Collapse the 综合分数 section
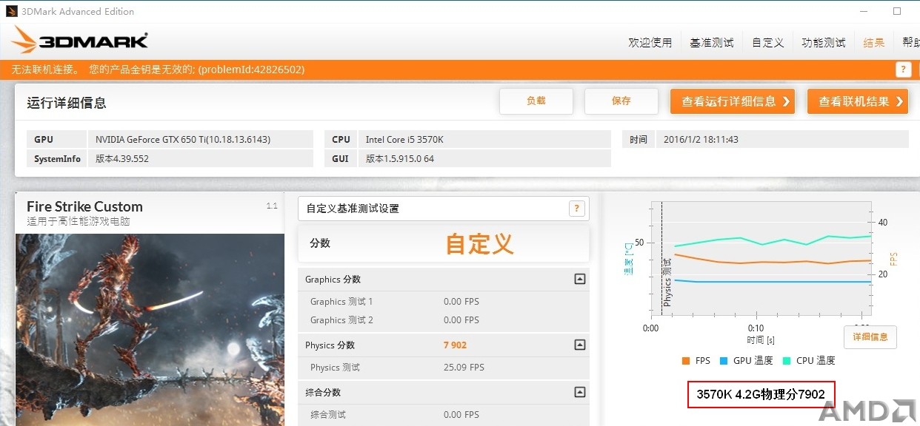 [x=580, y=392]
